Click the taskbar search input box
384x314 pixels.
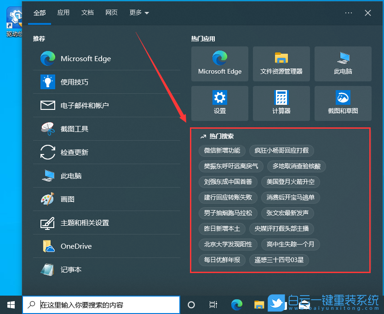pos(101,304)
